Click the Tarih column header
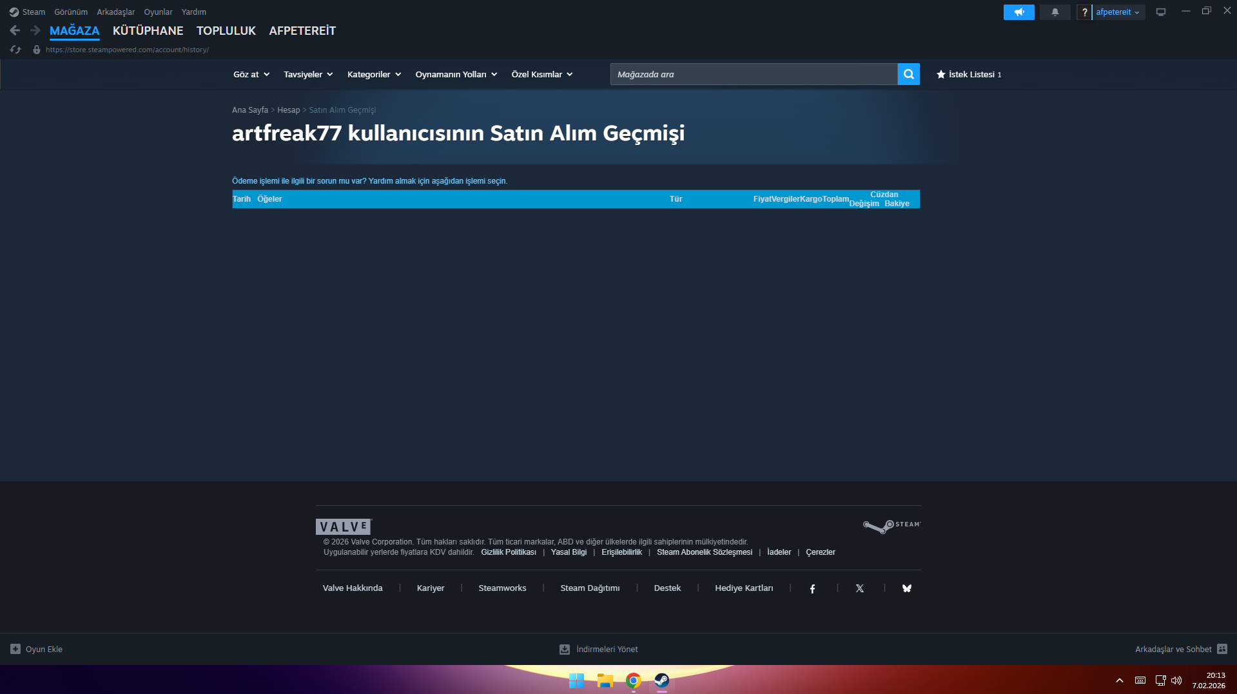The height and width of the screenshot is (694, 1237). click(x=242, y=199)
